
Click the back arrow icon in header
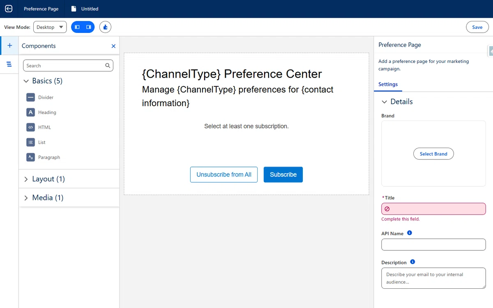click(9, 9)
